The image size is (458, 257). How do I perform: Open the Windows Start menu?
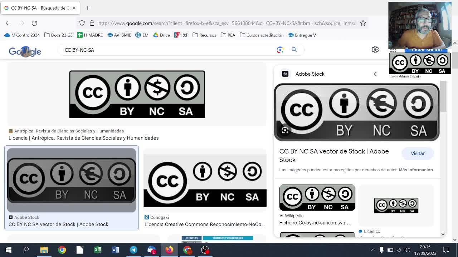[x=9, y=250]
